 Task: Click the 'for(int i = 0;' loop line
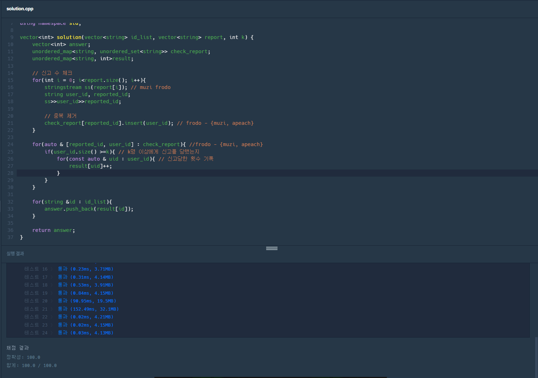pos(89,80)
